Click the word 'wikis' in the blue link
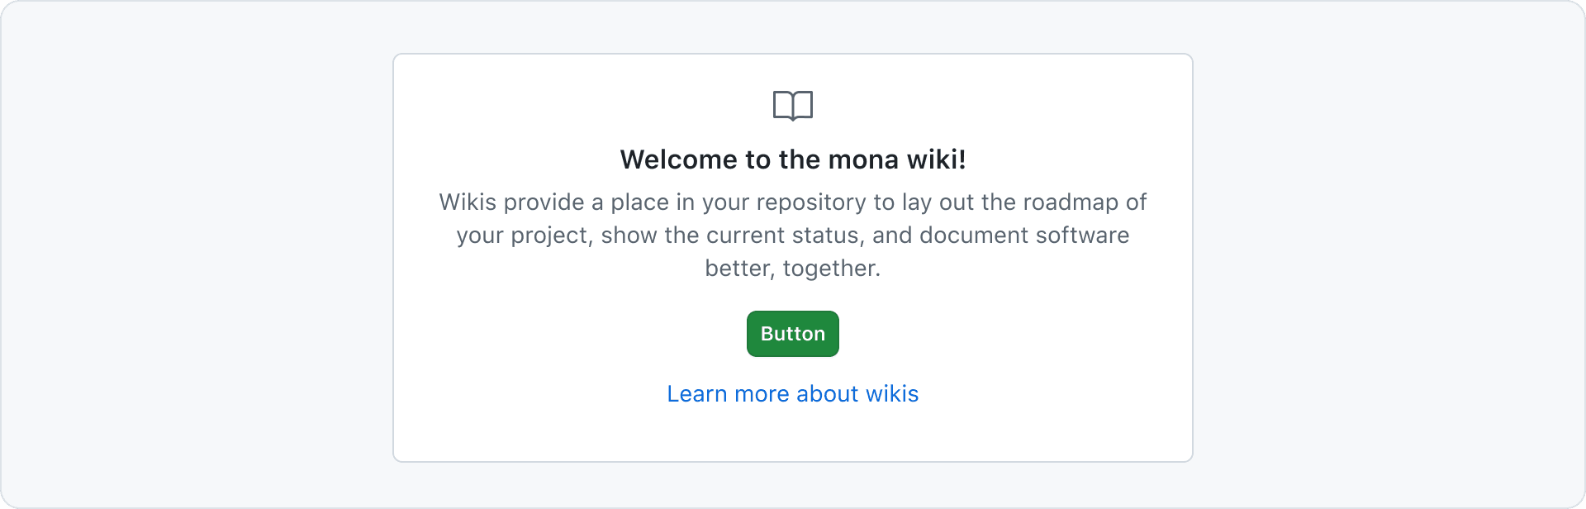The image size is (1586, 509). [x=892, y=394]
